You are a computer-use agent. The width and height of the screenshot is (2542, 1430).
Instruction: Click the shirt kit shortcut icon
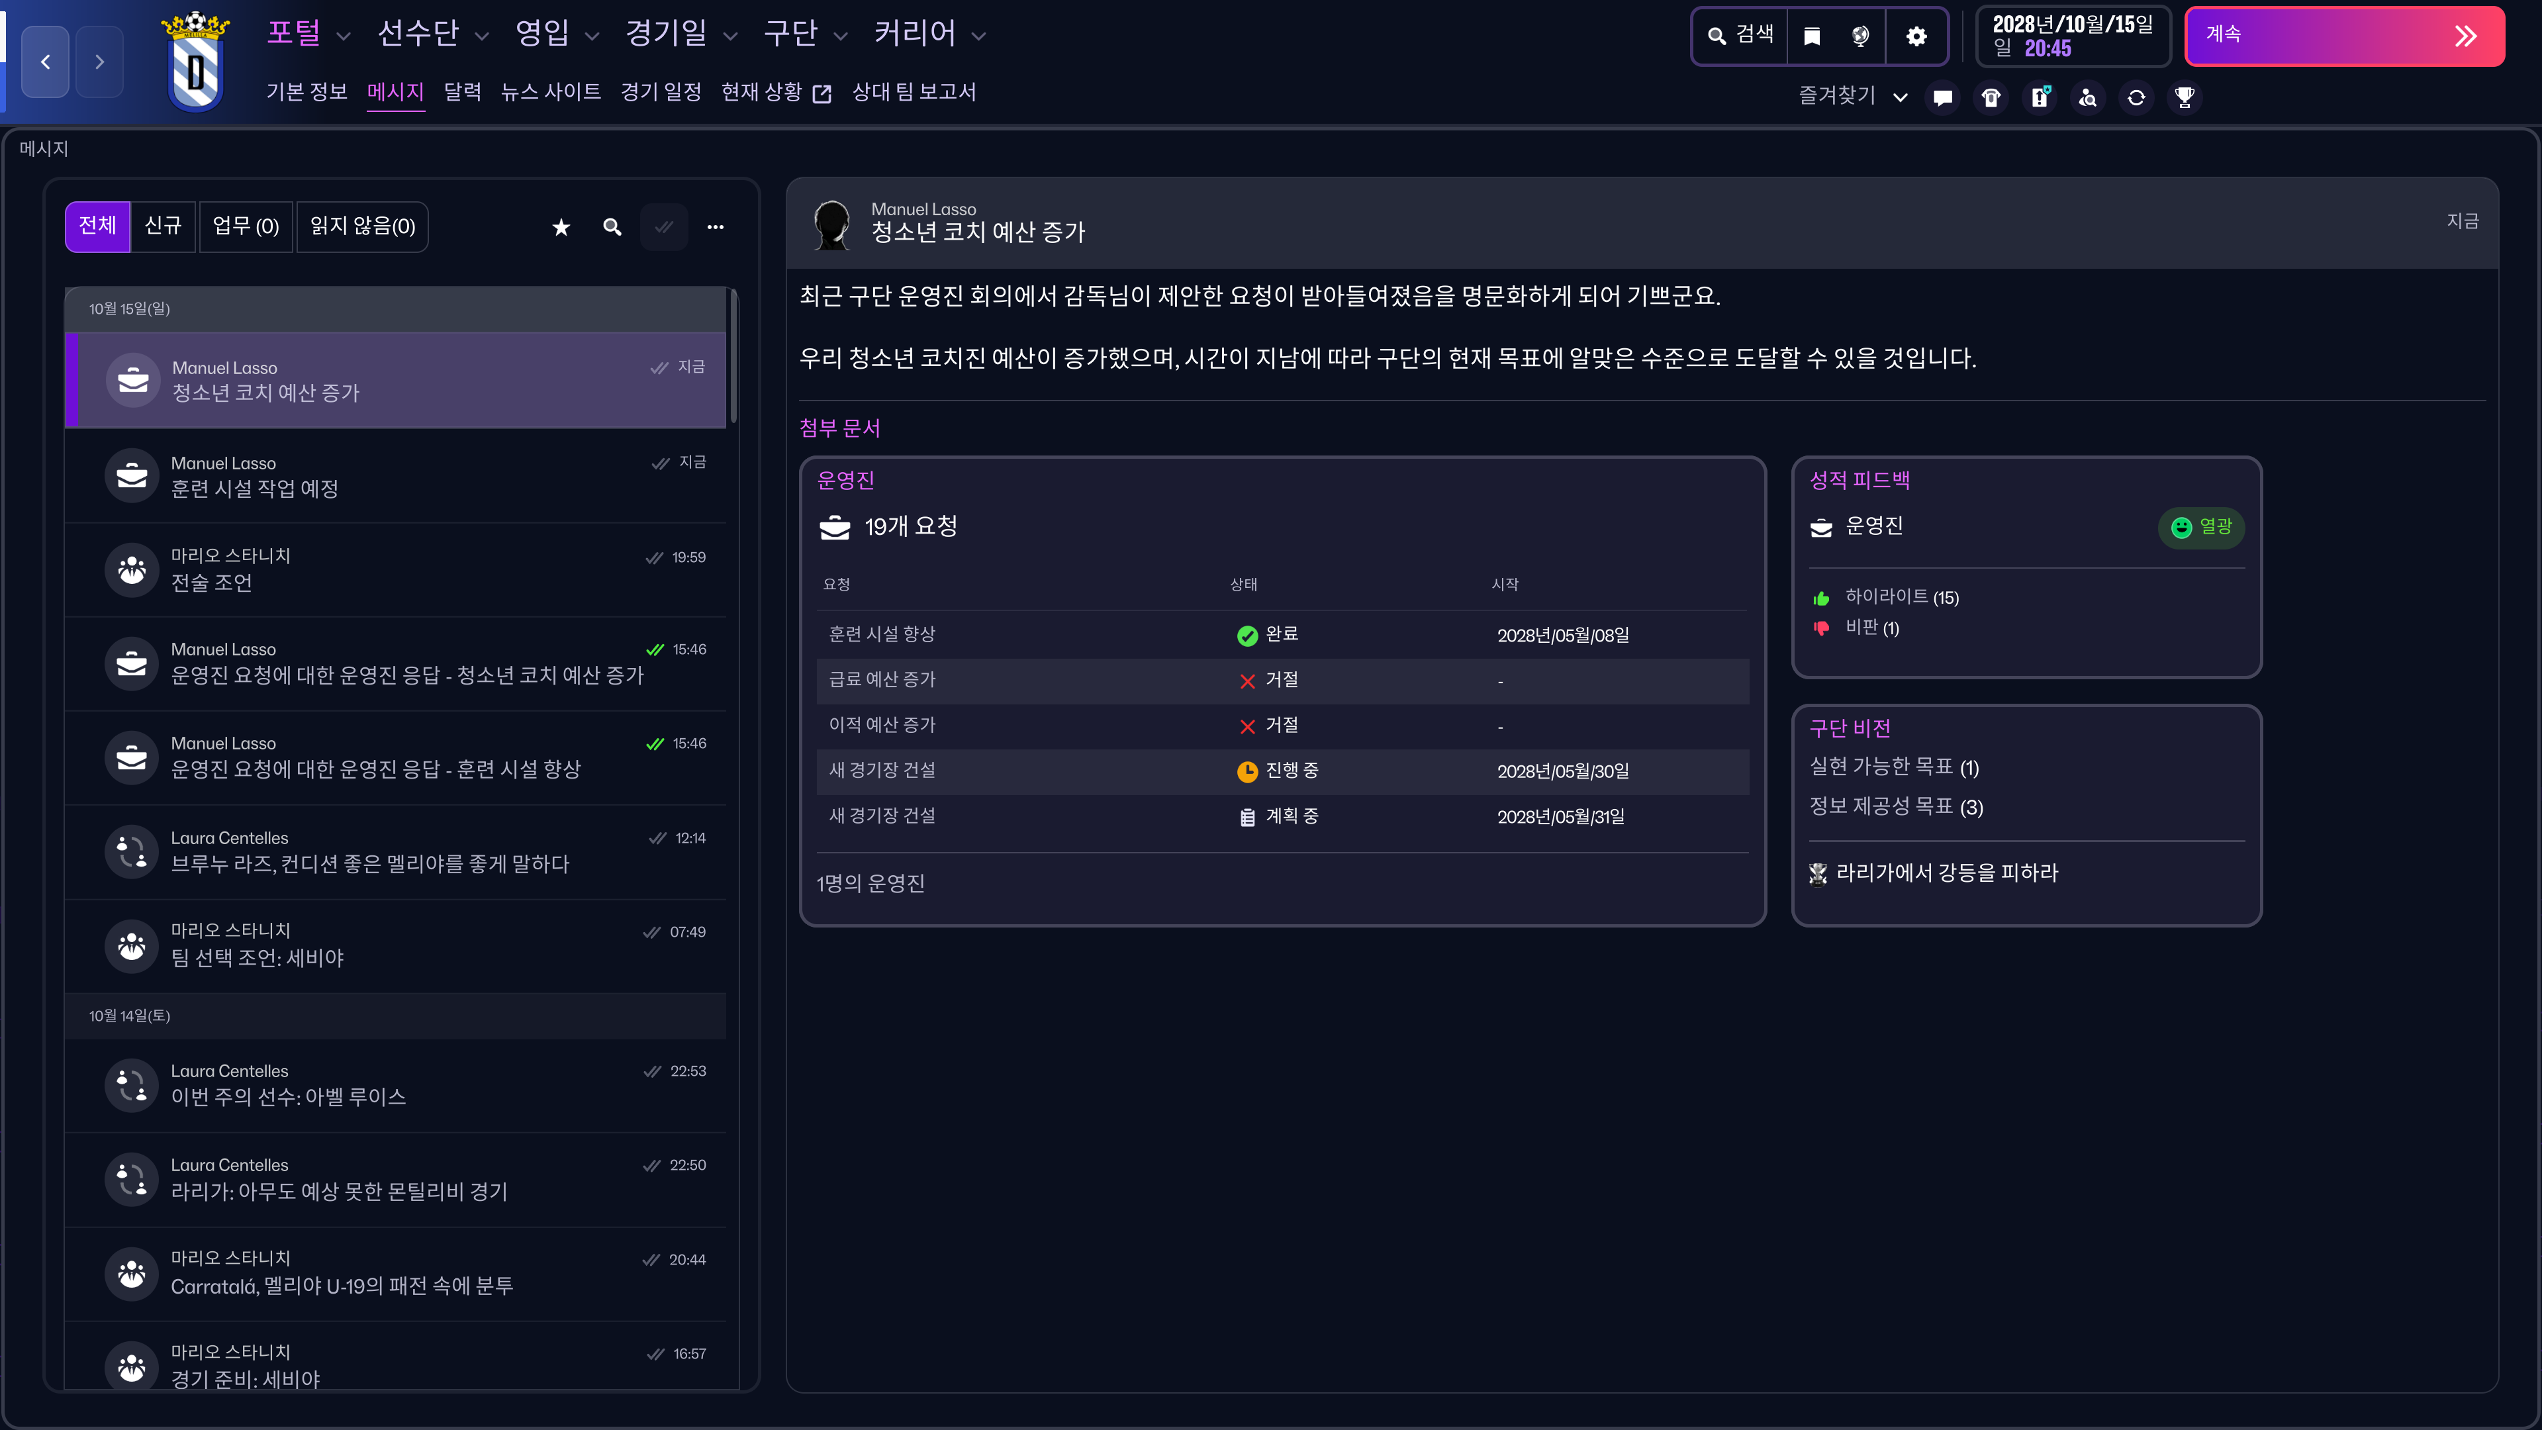1991,98
